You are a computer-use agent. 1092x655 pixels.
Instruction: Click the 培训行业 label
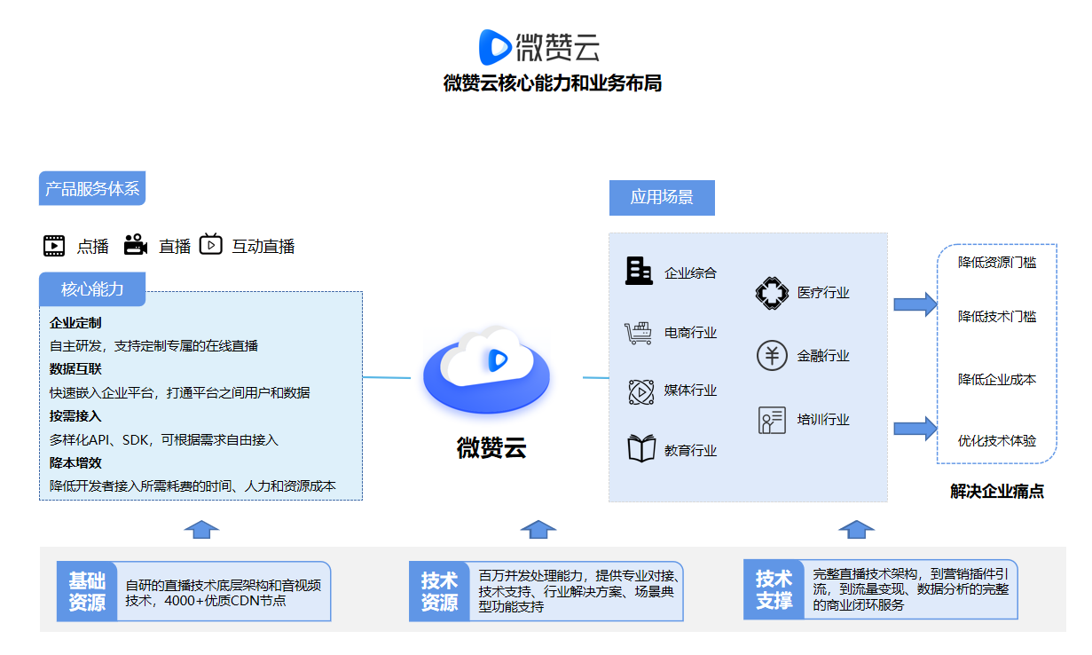[x=823, y=420]
